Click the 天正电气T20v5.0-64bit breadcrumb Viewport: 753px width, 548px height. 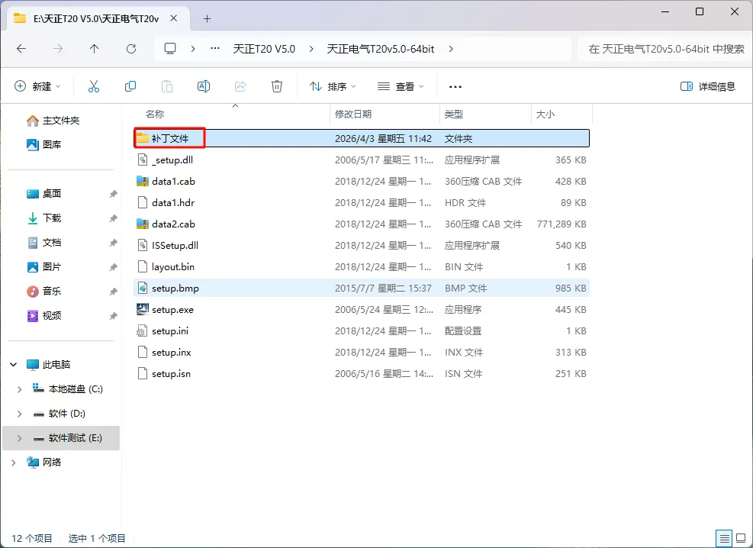[381, 49]
